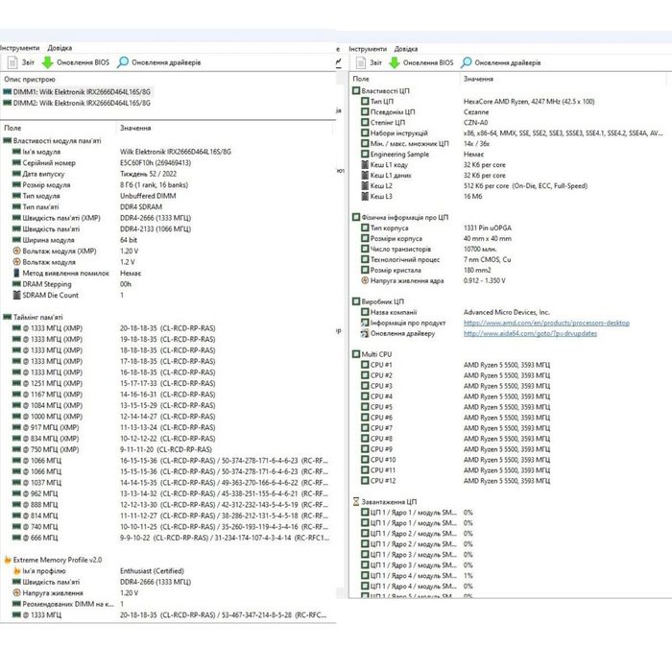Select Ширина модуля row

point(167,240)
